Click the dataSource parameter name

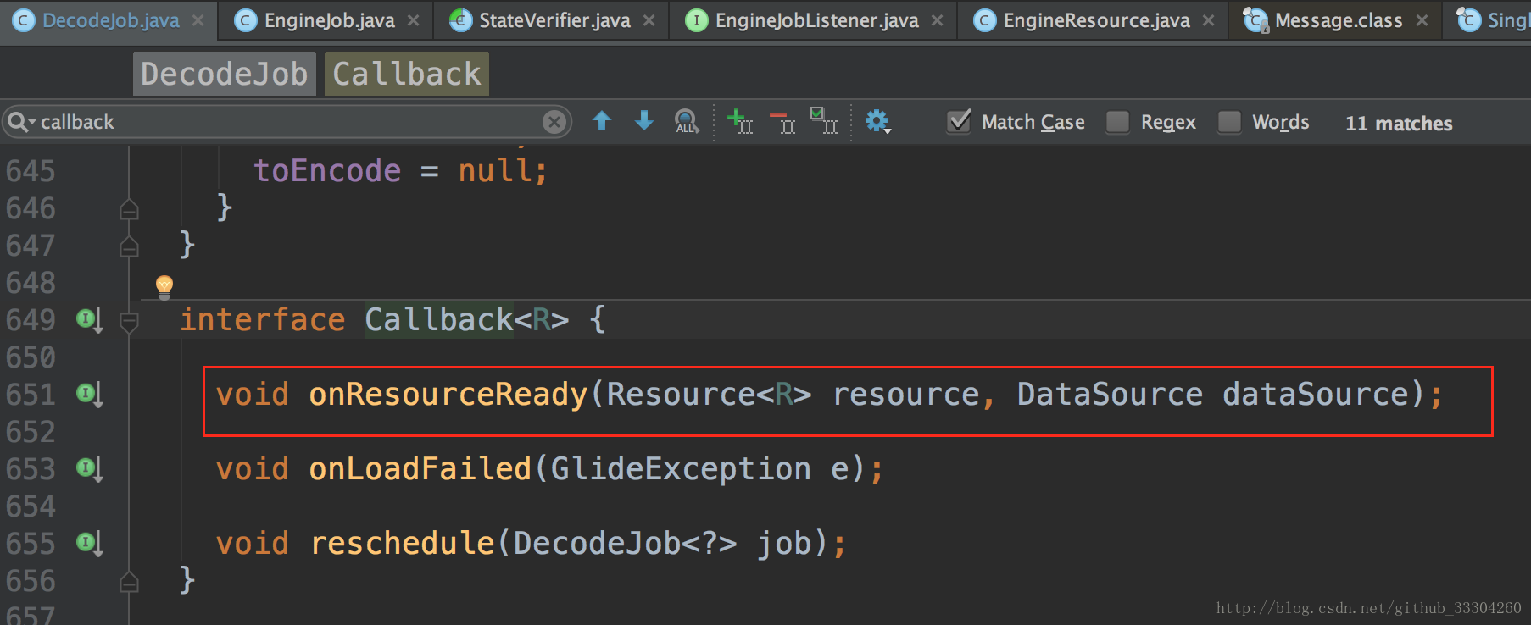(1316, 395)
